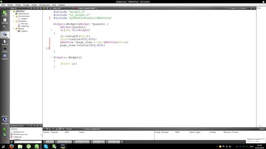This screenshot has width=266, height=149.
Task: Click the Build project hammer icon
Action: (5, 139)
